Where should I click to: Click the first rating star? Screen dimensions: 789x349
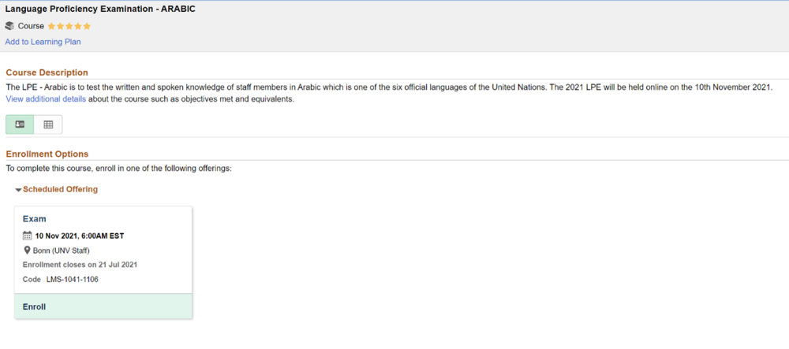coord(52,26)
